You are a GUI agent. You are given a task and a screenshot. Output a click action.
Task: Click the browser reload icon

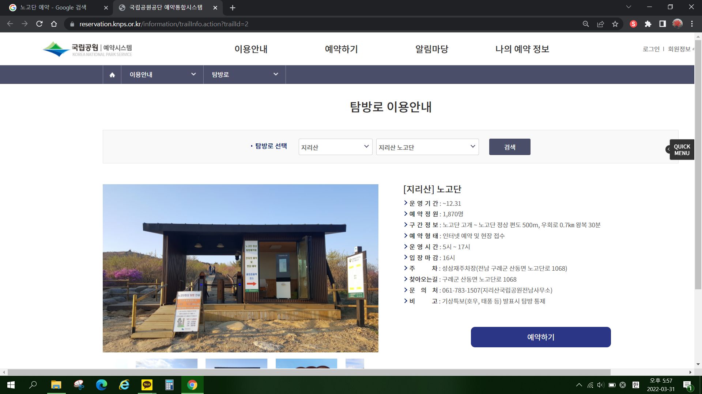(39, 24)
